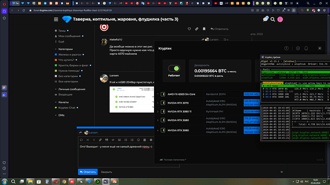
Task: Like the post with heart icon
Action: coord(189,29)
